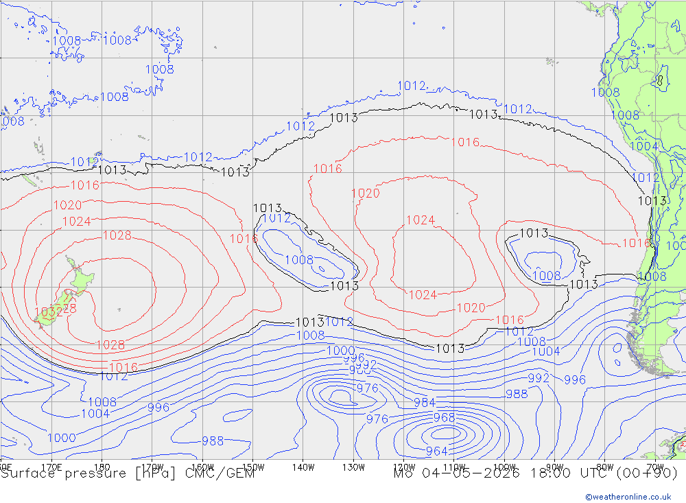Select the '90W' longitude axis label
The width and height of the screenshot is (686, 503).
pyautogui.click(x=555, y=467)
